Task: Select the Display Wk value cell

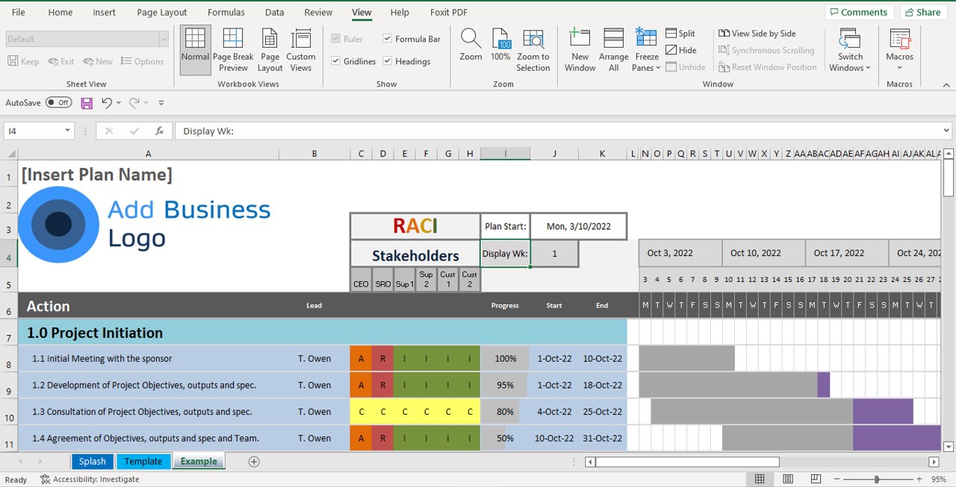Action: (554, 254)
